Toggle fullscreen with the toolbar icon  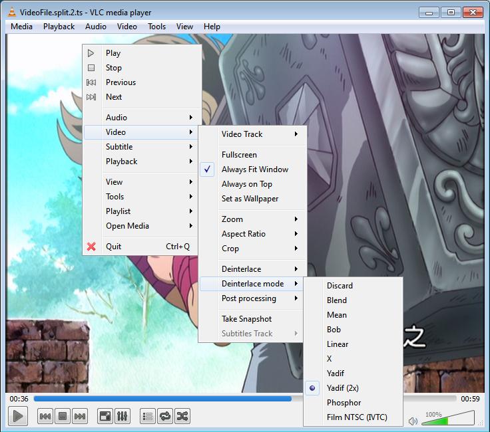click(105, 416)
